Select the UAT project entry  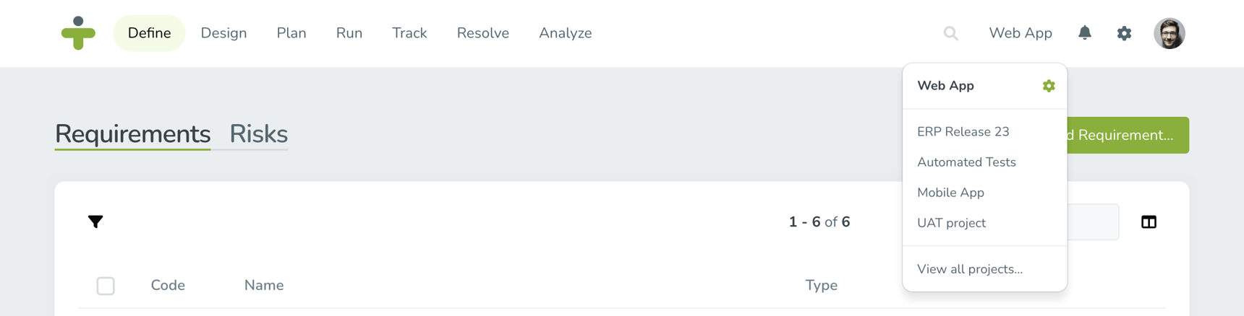(x=951, y=223)
